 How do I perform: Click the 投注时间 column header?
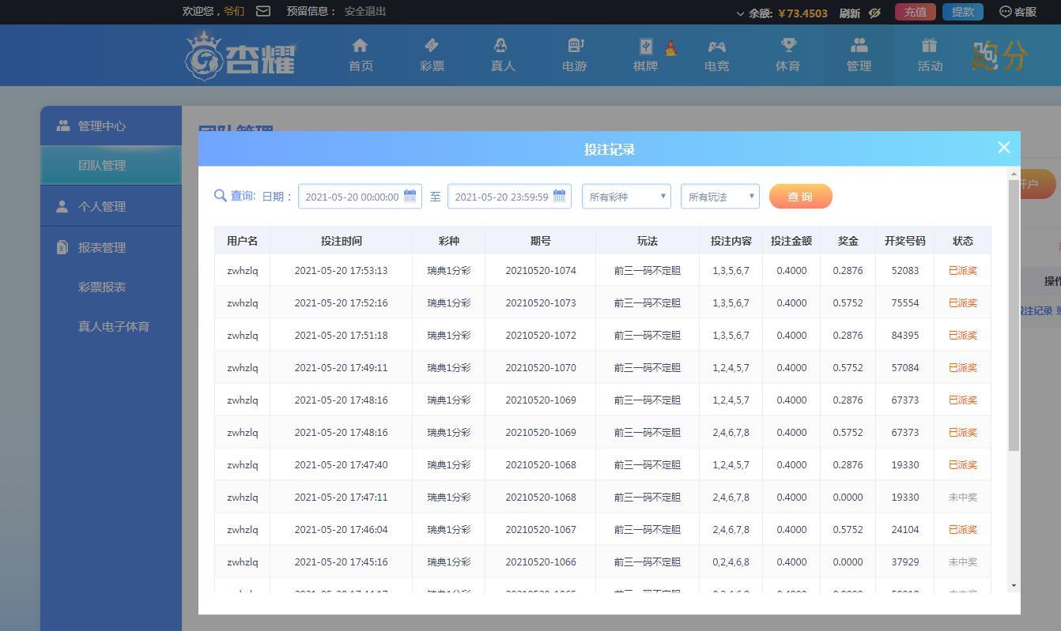point(341,241)
